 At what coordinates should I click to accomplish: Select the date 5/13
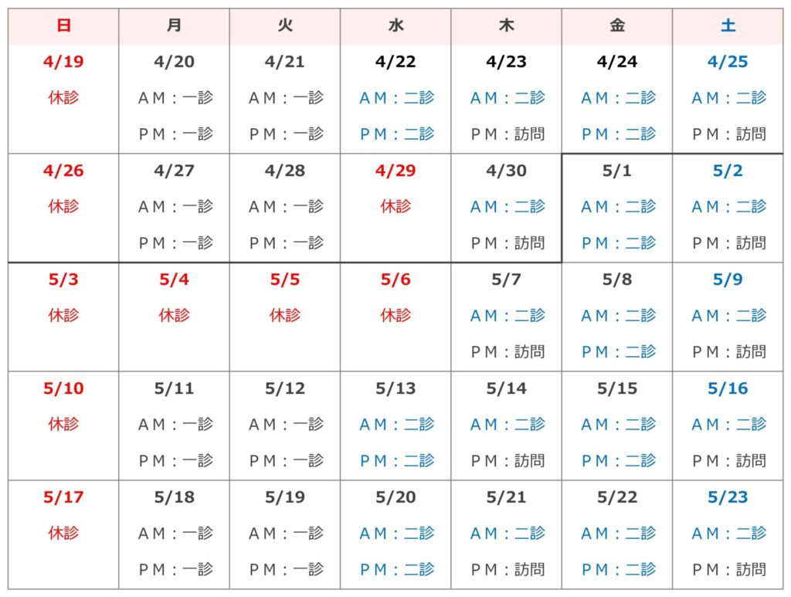coord(395,388)
